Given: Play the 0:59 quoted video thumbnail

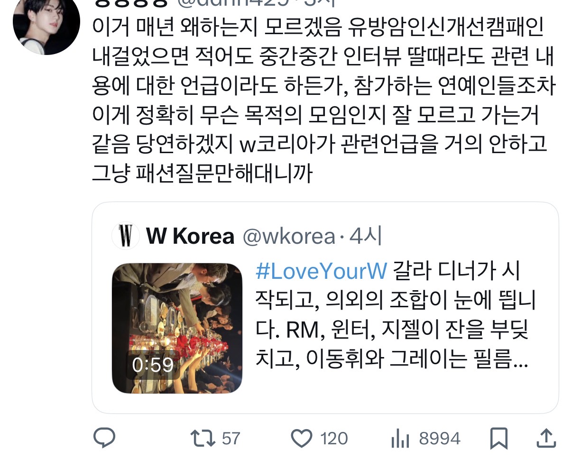Looking at the screenshot, I should coord(177,328).
